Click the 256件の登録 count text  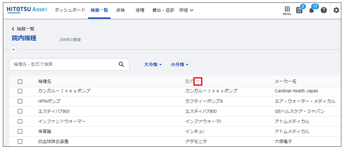point(70,40)
